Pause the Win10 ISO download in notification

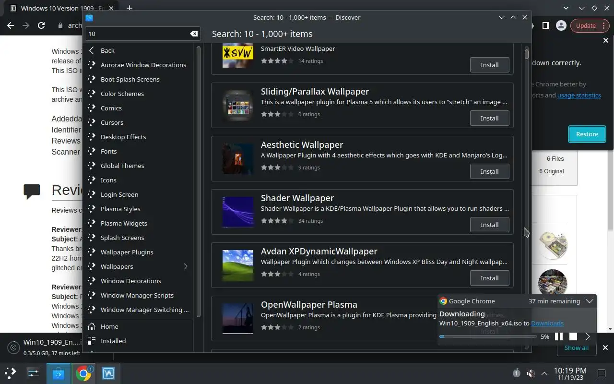[559, 336]
